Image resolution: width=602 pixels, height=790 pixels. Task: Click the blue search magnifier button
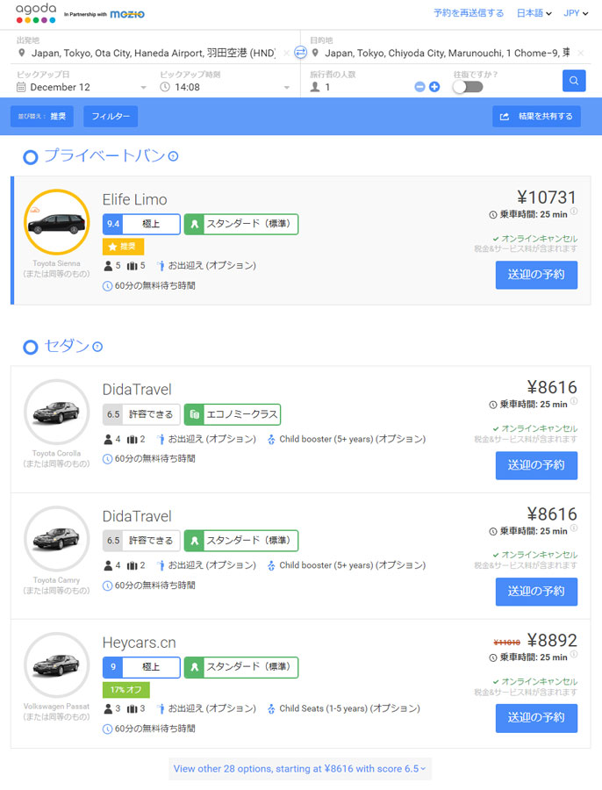click(574, 81)
